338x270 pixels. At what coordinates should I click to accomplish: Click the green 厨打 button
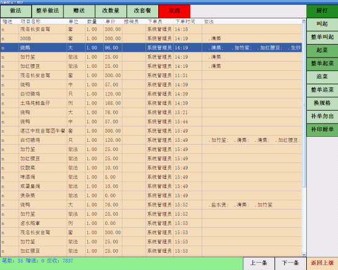pos(322,11)
